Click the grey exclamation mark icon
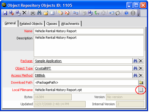Image resolution: width=157 pixels, height=112 pixels. pos(133,13)
